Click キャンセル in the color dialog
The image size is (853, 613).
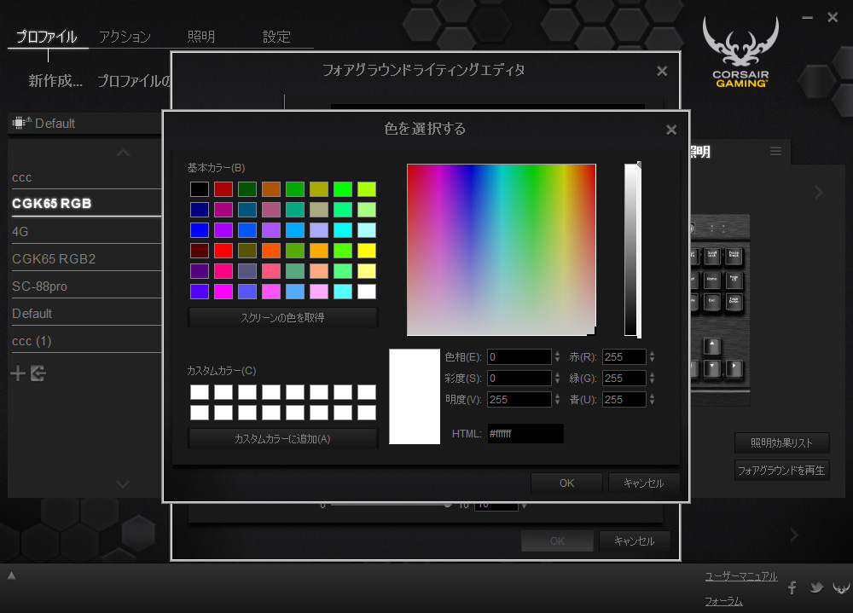(x=643, y=483)
